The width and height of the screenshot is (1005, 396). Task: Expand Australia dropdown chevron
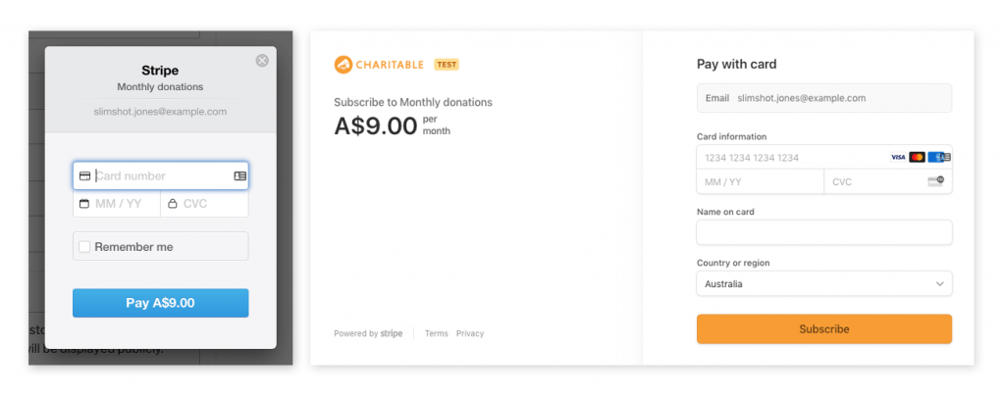tap(939, 283)
